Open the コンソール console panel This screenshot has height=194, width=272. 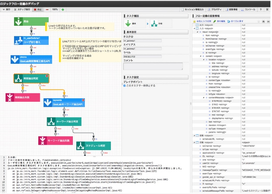click(248, 10)
